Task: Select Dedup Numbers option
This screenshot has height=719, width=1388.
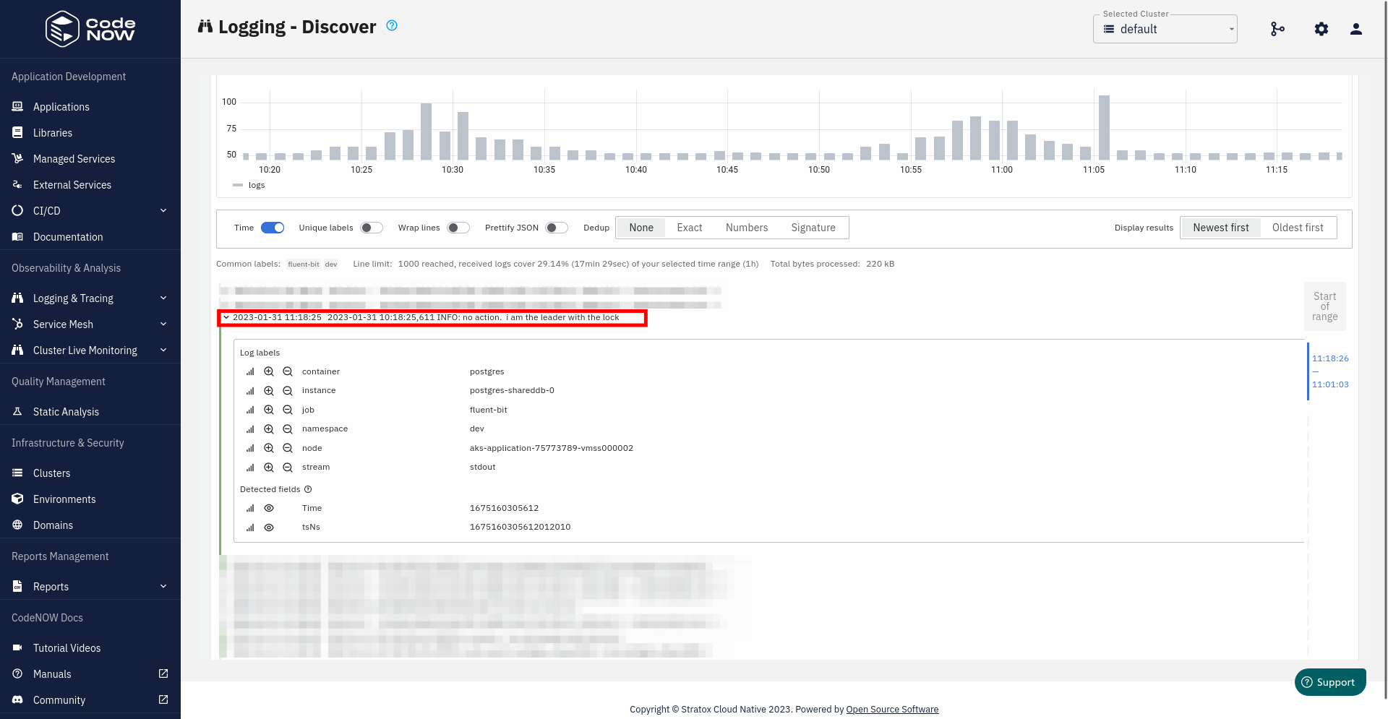Action: 747,228
